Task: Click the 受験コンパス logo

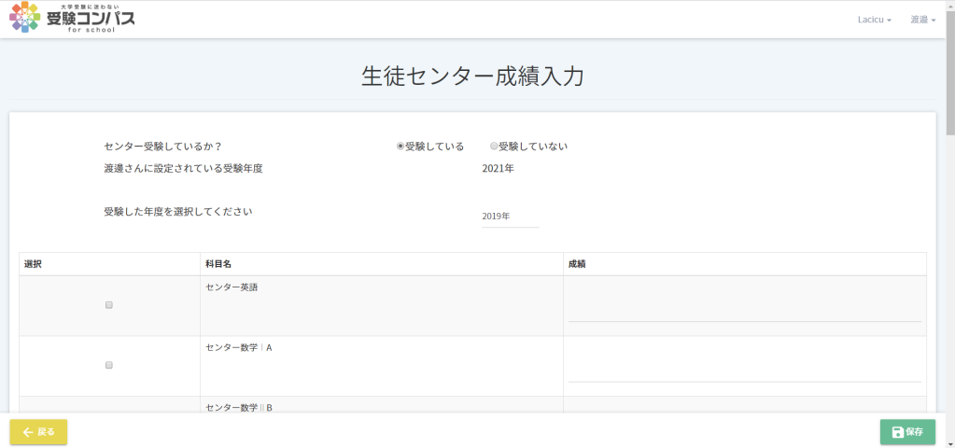Action: pos(72,18)
